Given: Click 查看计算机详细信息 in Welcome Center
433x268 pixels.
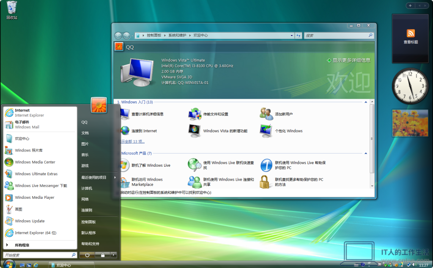Looking at the screenshot, I should point(143,114).
